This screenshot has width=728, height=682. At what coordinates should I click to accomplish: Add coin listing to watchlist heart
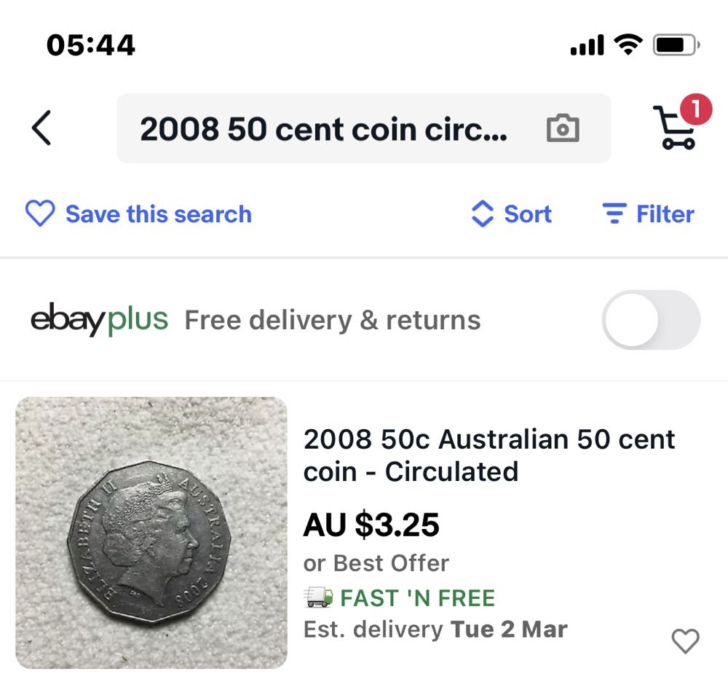[x=684, y=641]
